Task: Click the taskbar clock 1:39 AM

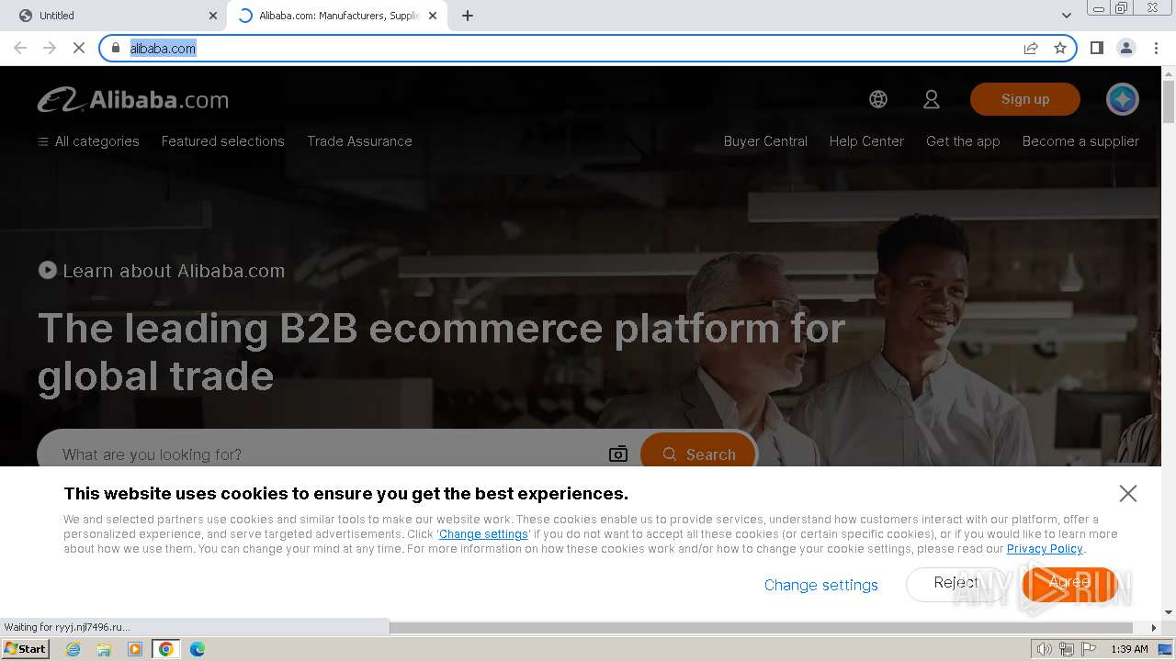Action: pyautogui.click(x=1129, y=649)
